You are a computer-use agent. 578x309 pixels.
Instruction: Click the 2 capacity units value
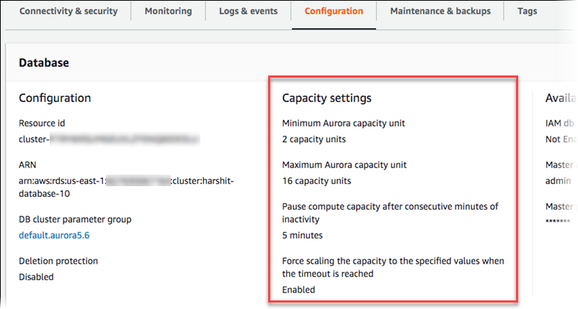click(314, 139)
